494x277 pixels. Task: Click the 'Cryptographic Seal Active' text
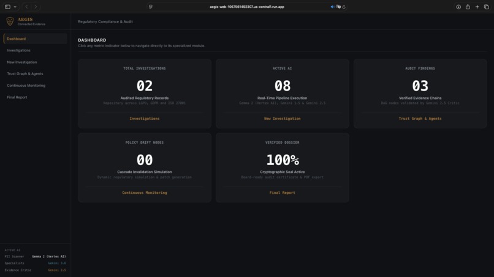(283, 172)
